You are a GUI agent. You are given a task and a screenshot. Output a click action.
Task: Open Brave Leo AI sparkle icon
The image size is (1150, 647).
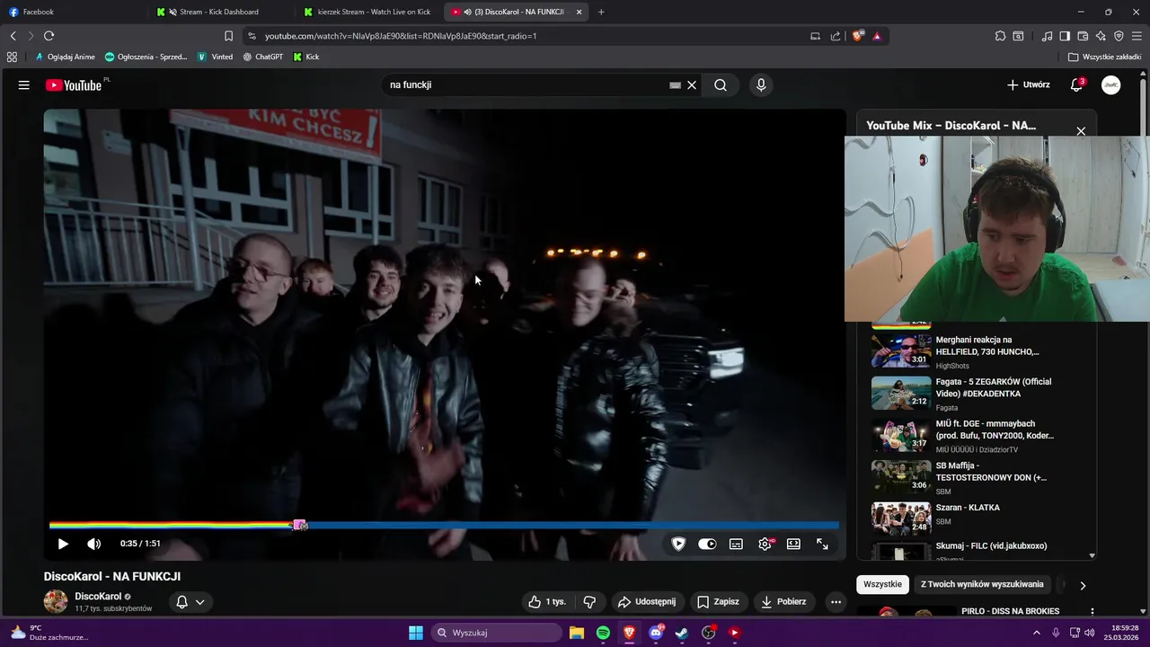pos(1101,36)
